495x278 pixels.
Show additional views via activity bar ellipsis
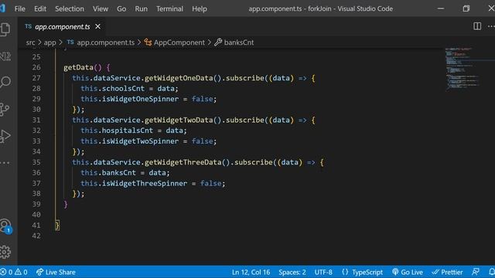click(5, 163)
